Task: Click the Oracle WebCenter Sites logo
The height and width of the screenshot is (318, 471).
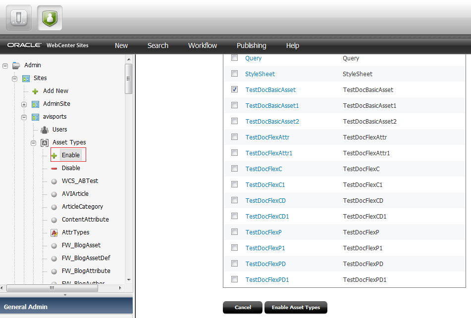Action: coord(48,45)
